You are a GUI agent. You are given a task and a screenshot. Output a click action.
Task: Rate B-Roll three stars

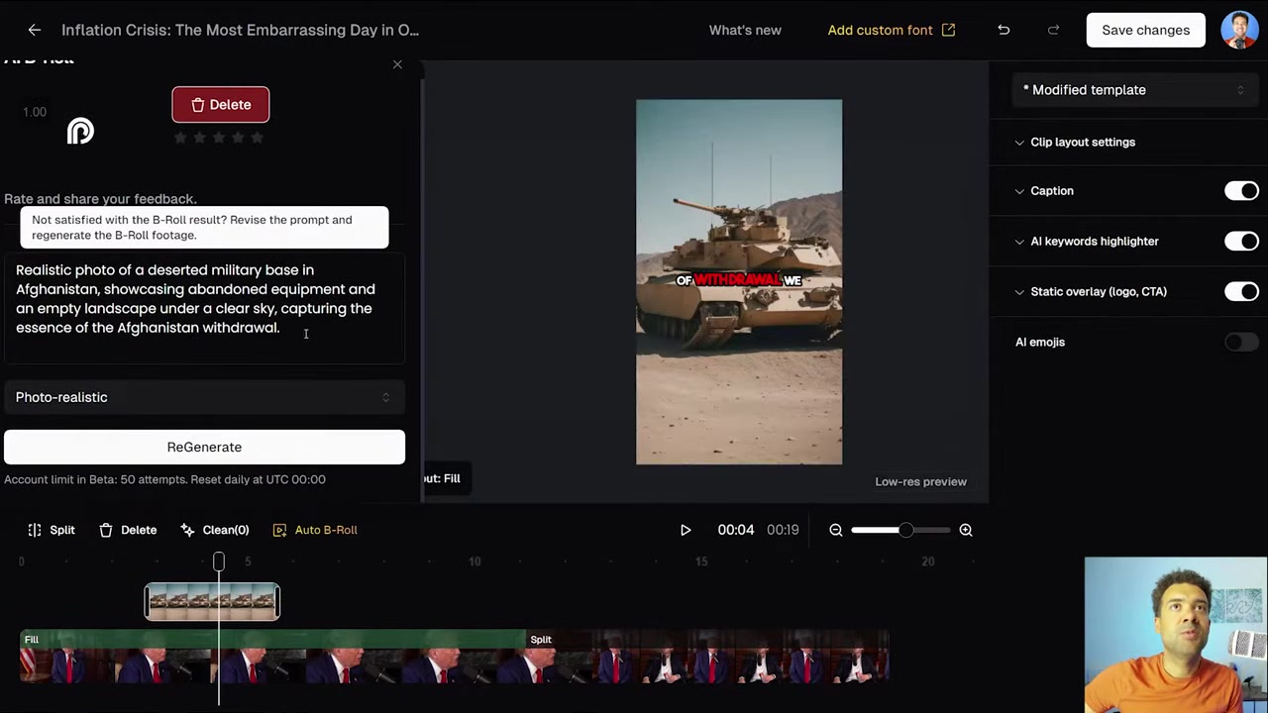pos(219,139)
